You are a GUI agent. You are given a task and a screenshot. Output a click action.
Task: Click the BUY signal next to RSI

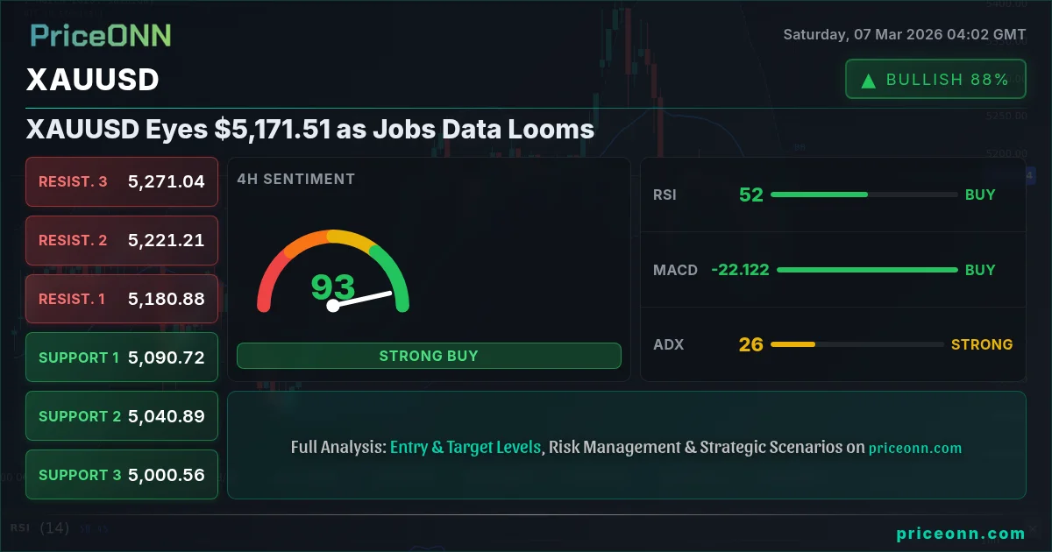coord(980,195)
